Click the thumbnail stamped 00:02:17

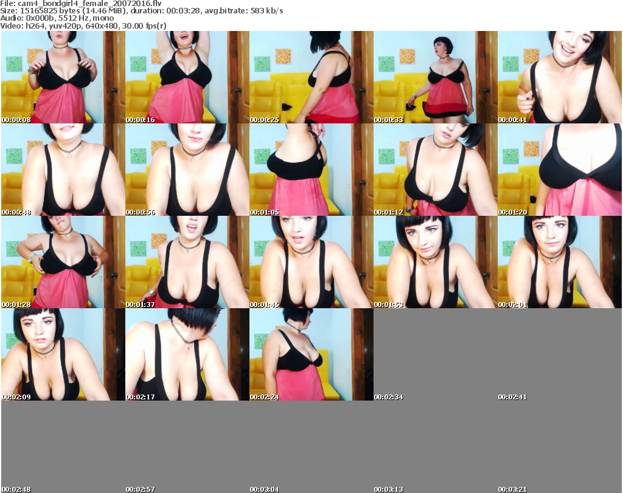point(187,354)
